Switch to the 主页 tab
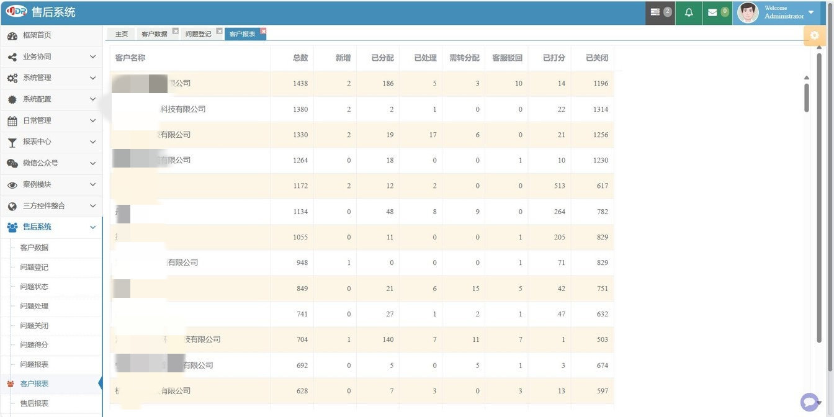This screenshot has width=834, height=417. pos(122,34)
